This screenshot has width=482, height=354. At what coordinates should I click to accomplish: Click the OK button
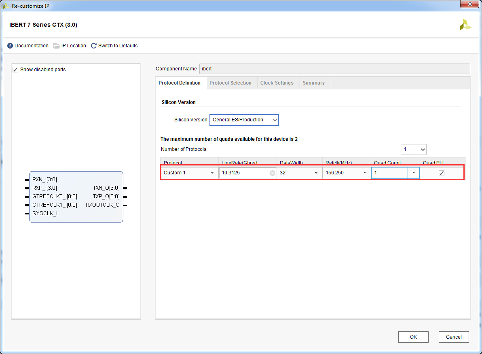[413, 337]
